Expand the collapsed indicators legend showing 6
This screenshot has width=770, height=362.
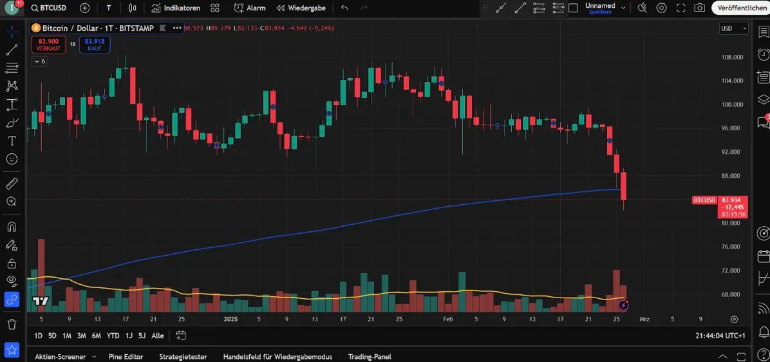(39, 61)
